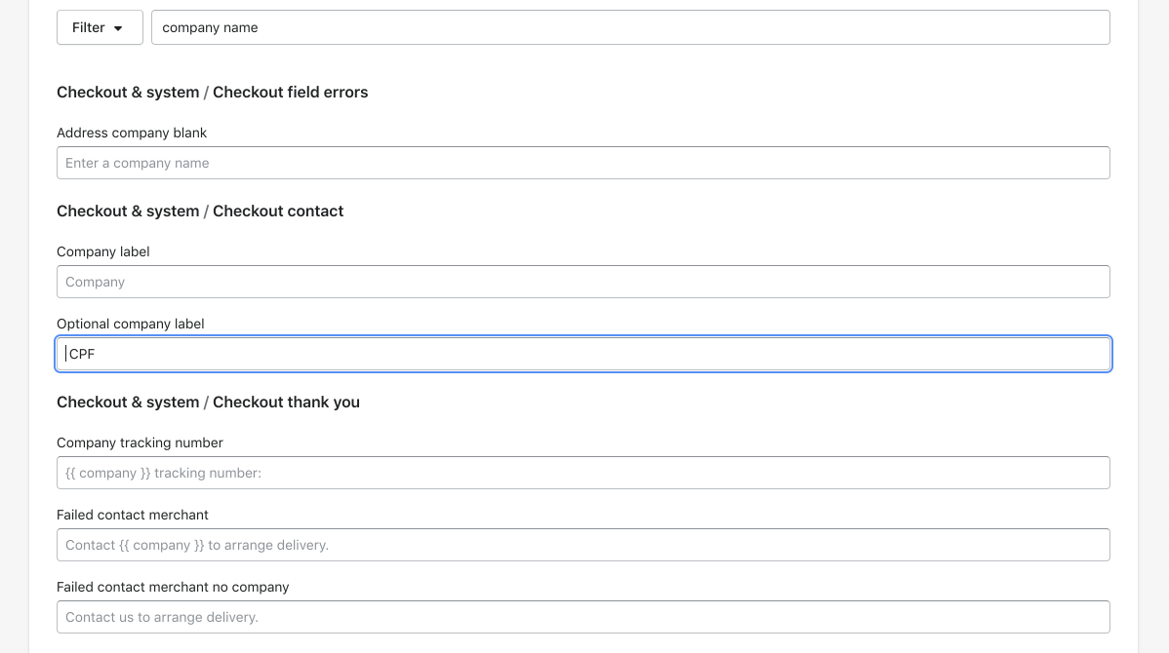
Task: Open the Filter dropdown
Action: 100,27
